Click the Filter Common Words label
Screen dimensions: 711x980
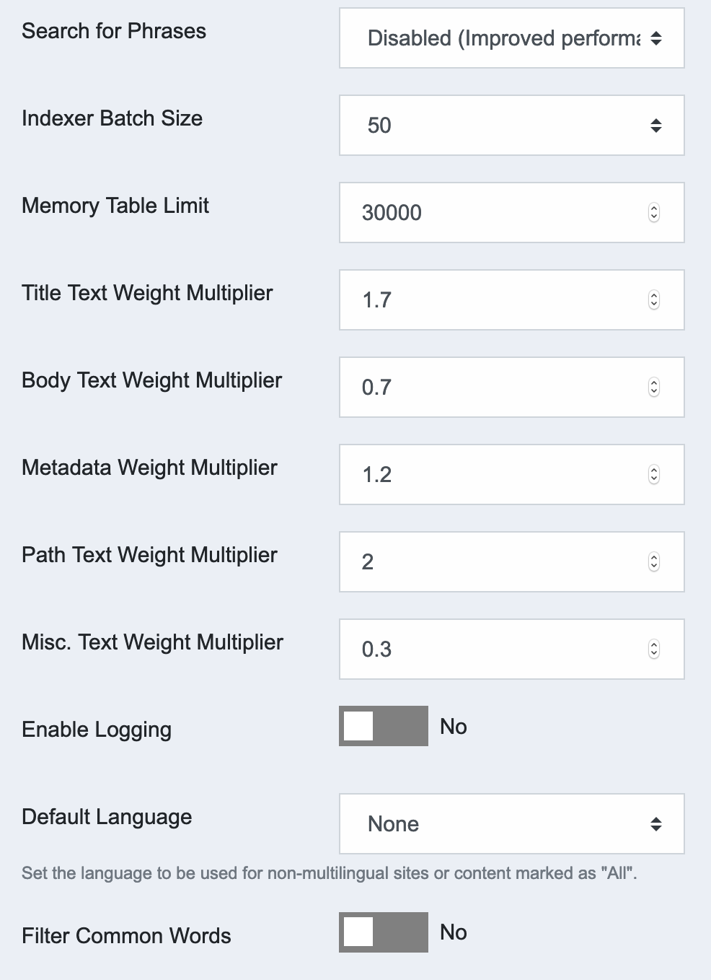[x=126, y=936]
